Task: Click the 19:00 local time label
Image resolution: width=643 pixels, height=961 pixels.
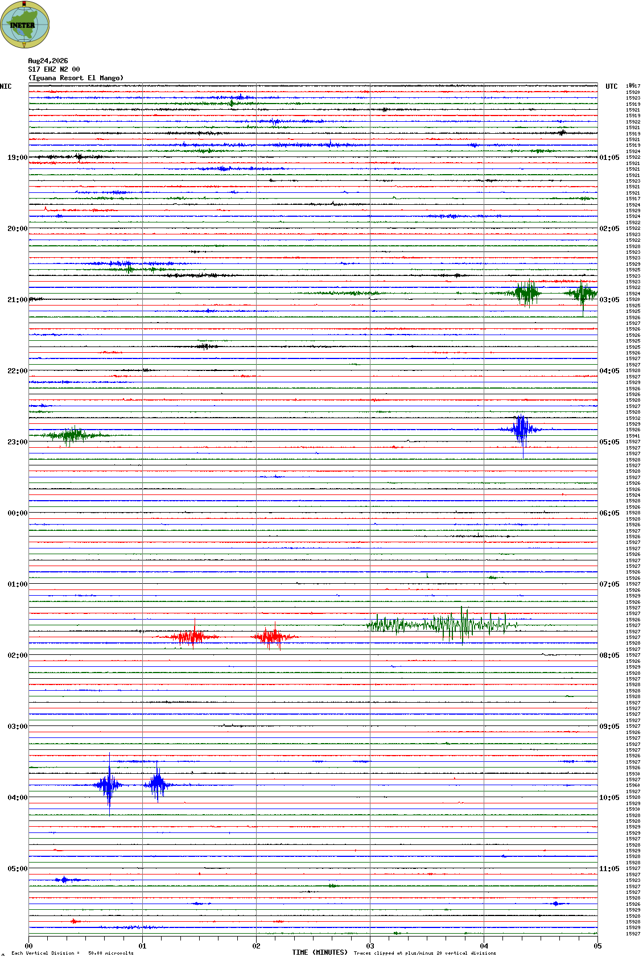Action: click(x=17, y=158)
